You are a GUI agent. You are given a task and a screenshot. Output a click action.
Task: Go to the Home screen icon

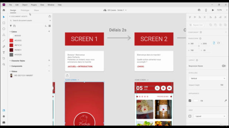pyautogui.click(x=4, y=10)
